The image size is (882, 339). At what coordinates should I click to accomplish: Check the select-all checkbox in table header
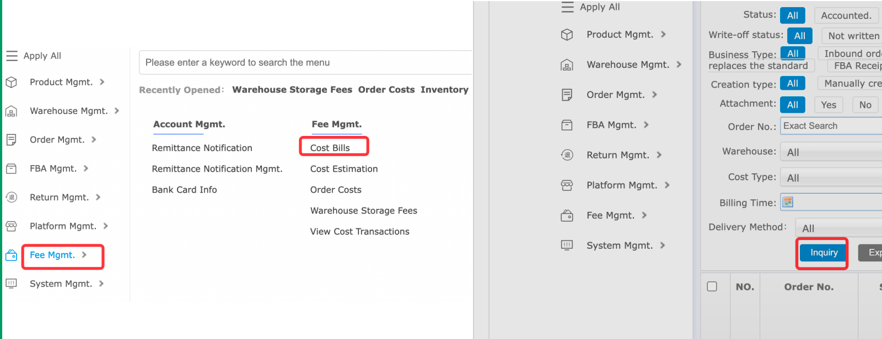click(x=712, y=287)
